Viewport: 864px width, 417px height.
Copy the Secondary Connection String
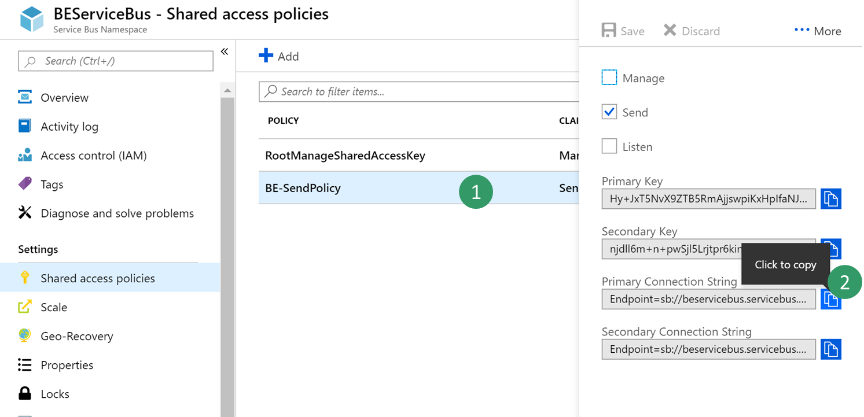pos(831,349)
